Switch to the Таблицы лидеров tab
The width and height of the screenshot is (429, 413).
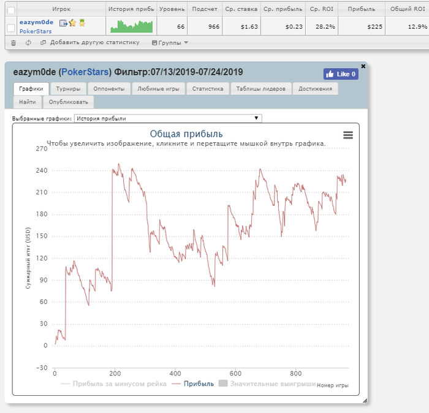pyautogui.click(x=260, y=89)
